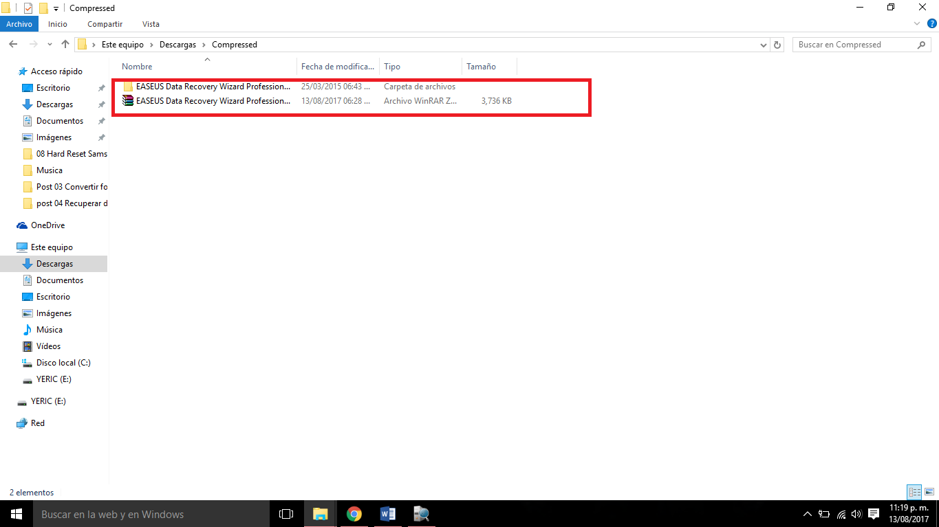This screenshot has height=527, width=939.
Task: Open the Archivo ribbon tab
Action: tap(19, 24)
